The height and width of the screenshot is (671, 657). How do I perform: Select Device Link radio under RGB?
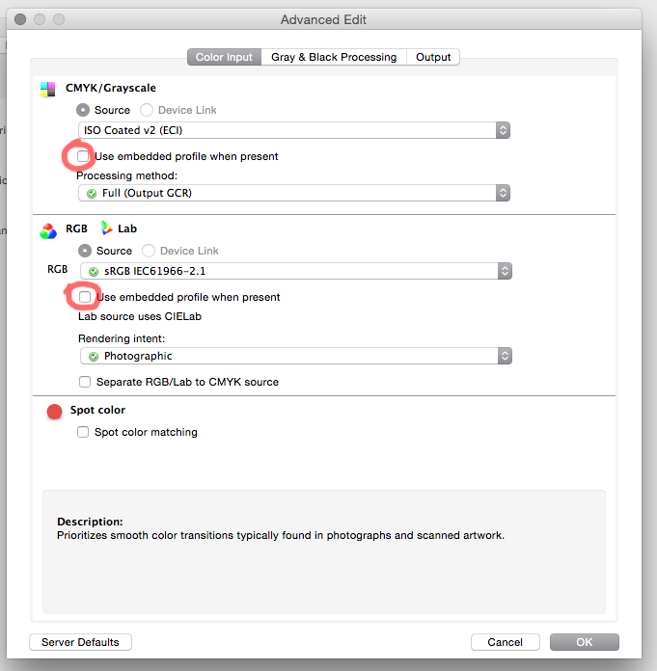(x=149, y=251)
